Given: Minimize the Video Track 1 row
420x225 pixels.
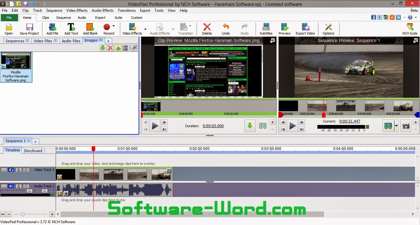Looking at the screenshot, I should click(4, 170).
